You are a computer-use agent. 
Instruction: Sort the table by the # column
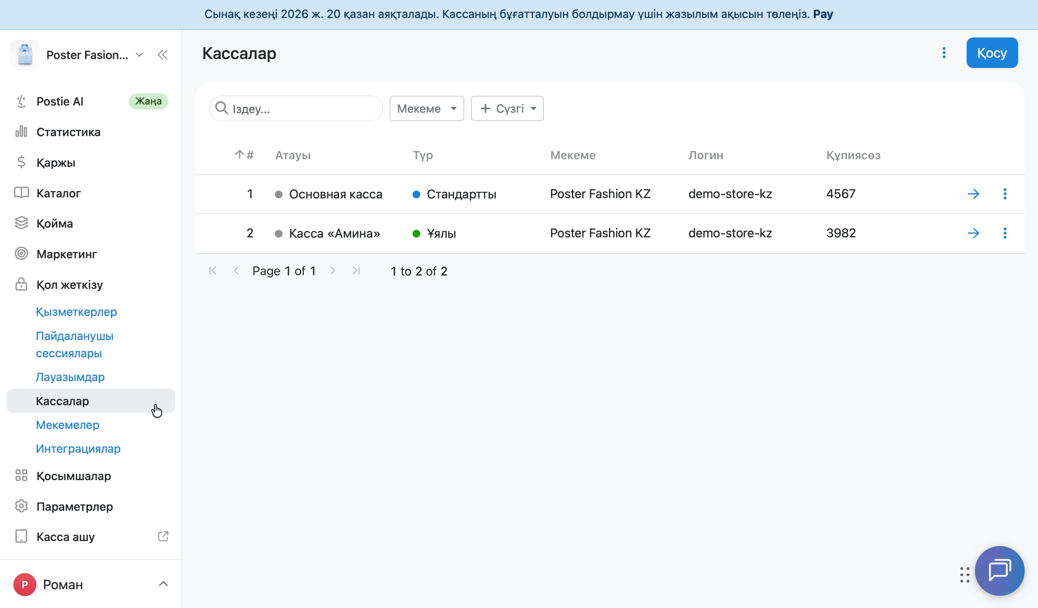(x=244, y=155)
